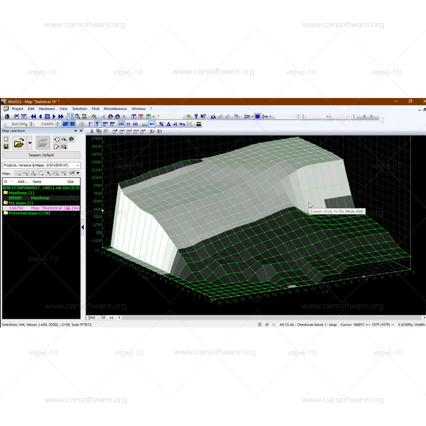Switch to the 2d view tab
This screenshot has height=426, width=426.
click(103, 317)
